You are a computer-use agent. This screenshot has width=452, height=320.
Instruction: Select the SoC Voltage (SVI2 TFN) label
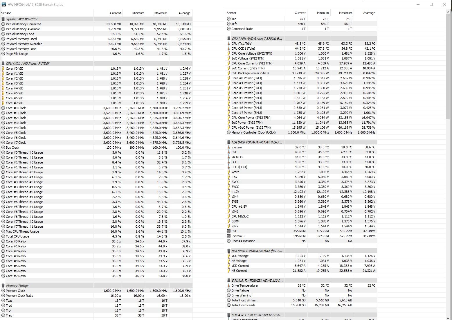248,58
